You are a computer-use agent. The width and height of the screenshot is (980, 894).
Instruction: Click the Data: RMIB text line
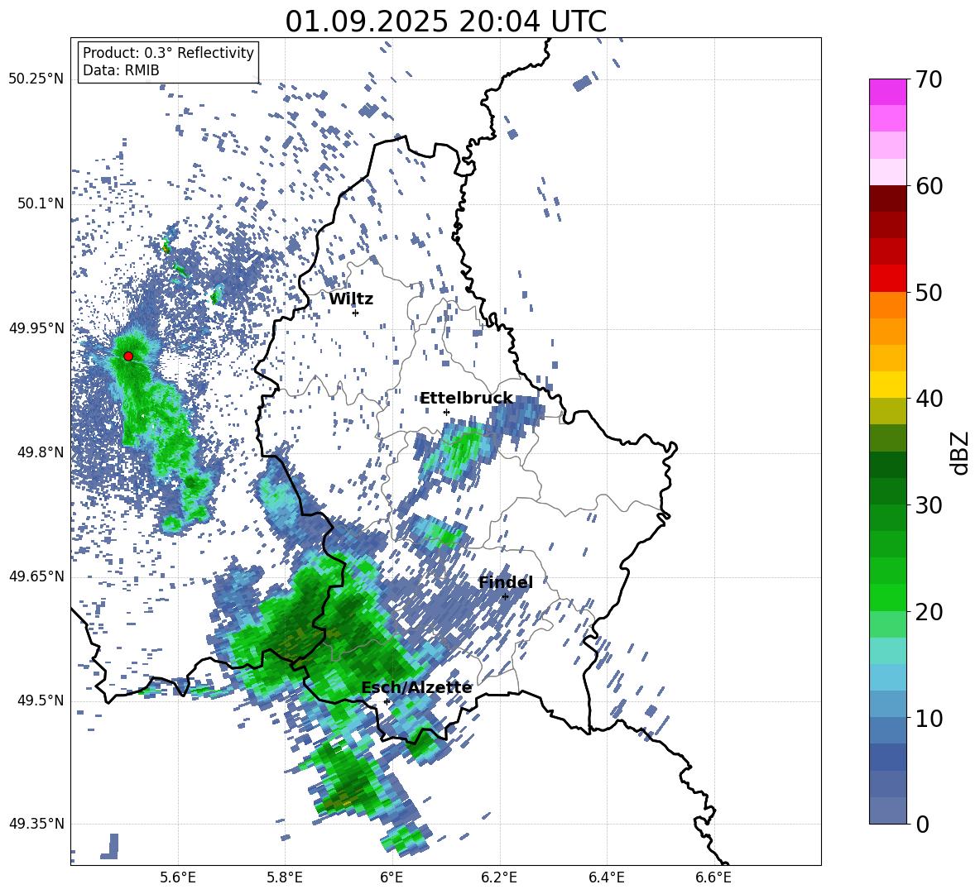(x=121, y=70)
